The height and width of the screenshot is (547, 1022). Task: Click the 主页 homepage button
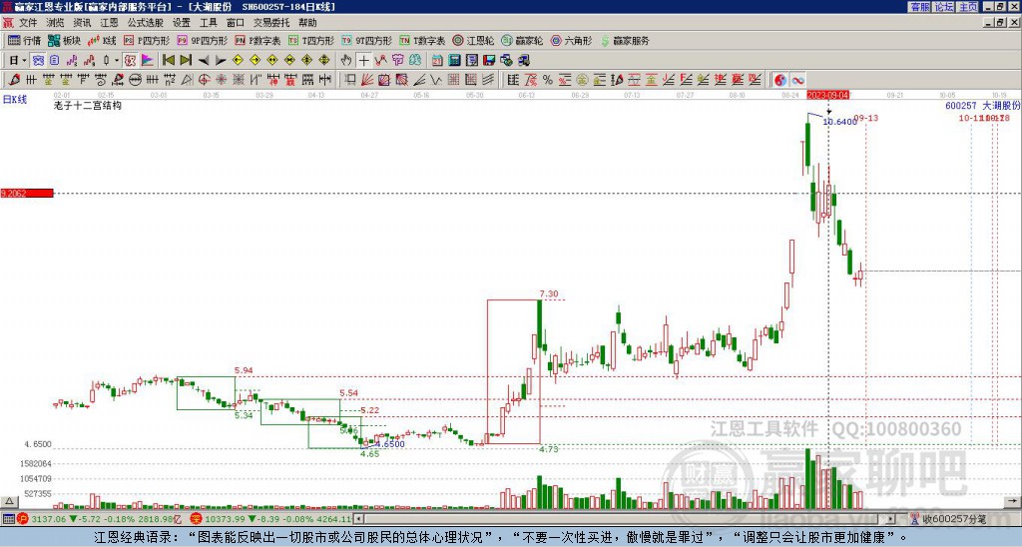[968, 7]
